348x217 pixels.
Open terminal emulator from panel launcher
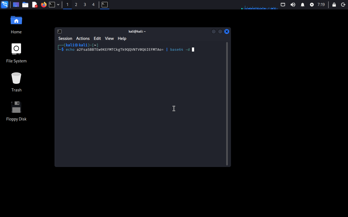pos(52,5)
